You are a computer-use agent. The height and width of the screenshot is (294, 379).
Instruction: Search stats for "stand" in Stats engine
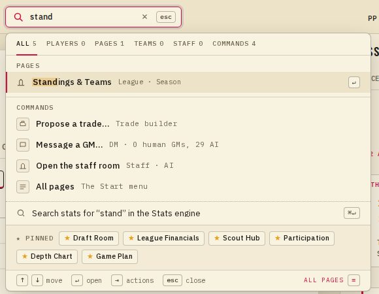coord(188,213)
